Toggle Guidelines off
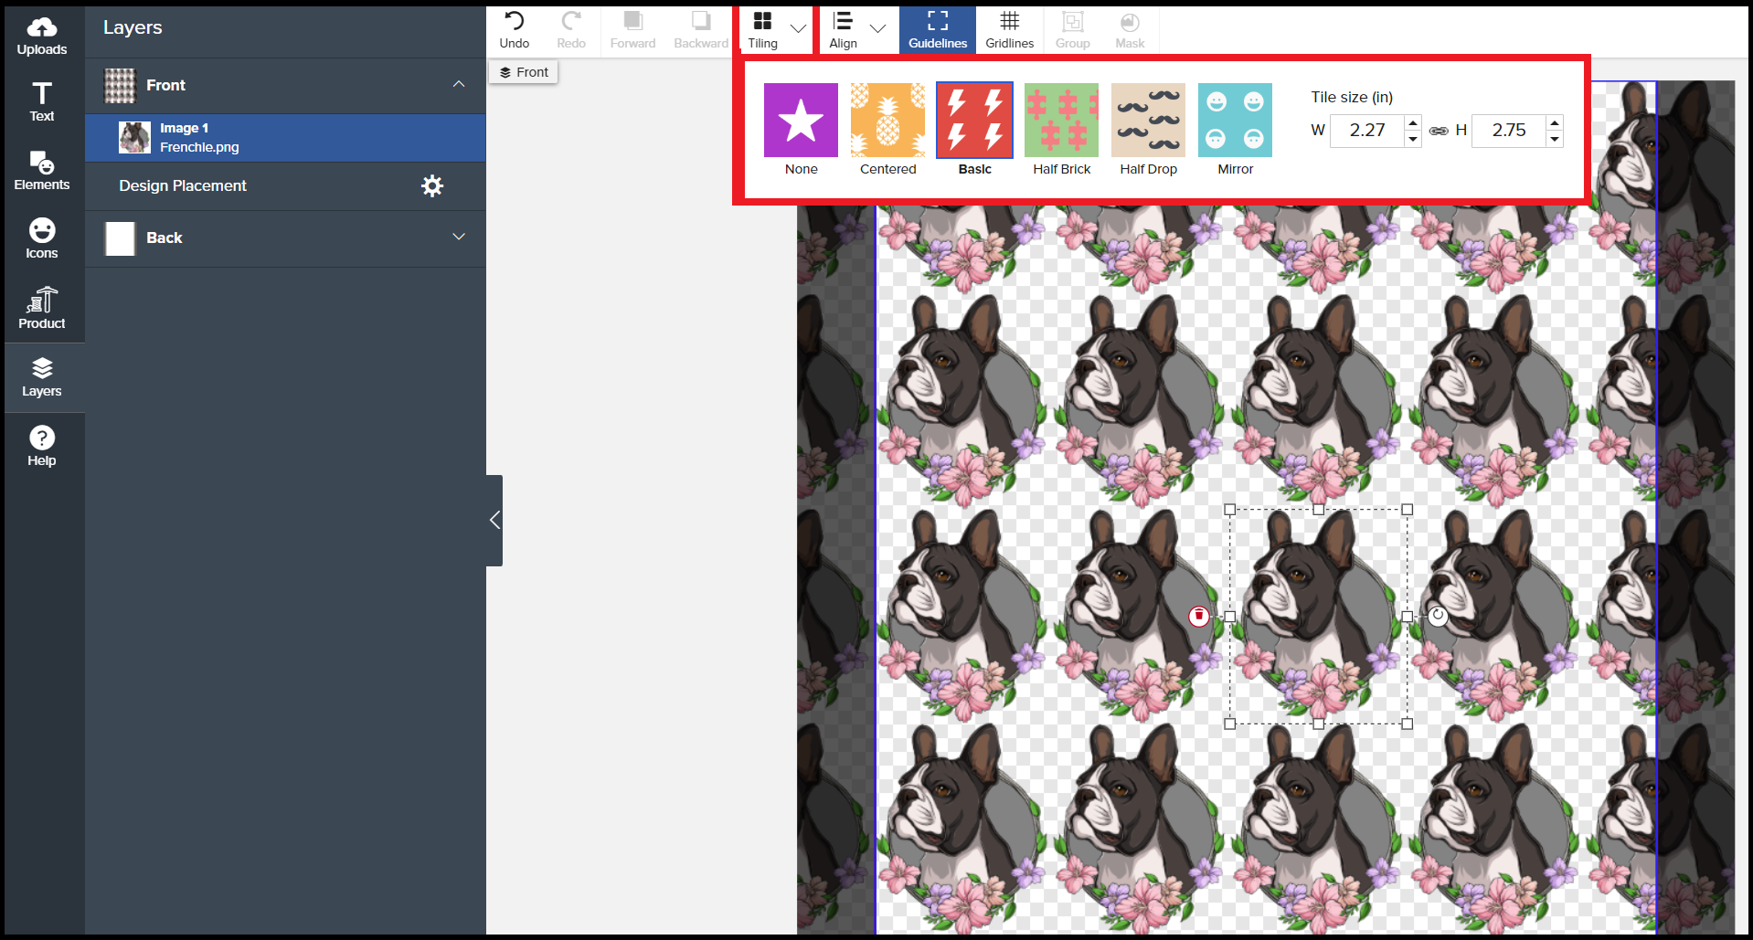 pos(938,30)
